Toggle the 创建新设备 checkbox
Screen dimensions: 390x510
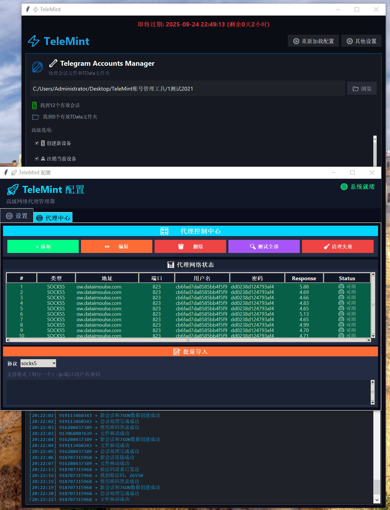coord(37,143)
